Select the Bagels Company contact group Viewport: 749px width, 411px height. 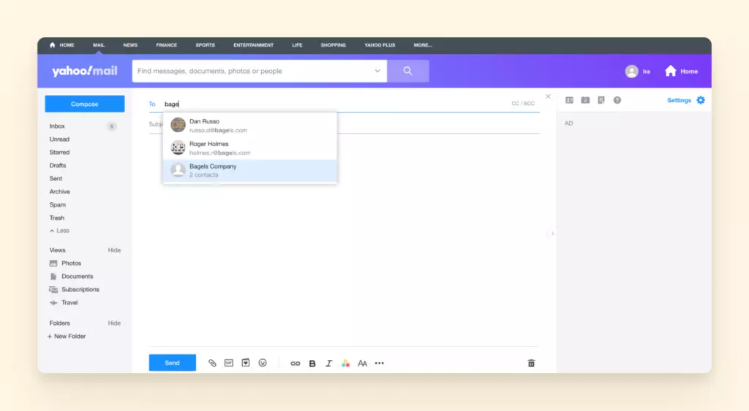coord(250,170)
